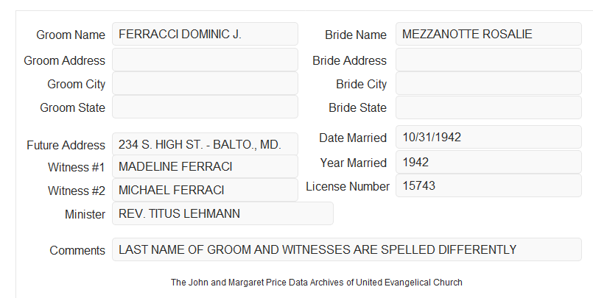Click the Date Married field showing 10/31/1942
The height and width of the screenshot is (298, 593).
point(488,137)
